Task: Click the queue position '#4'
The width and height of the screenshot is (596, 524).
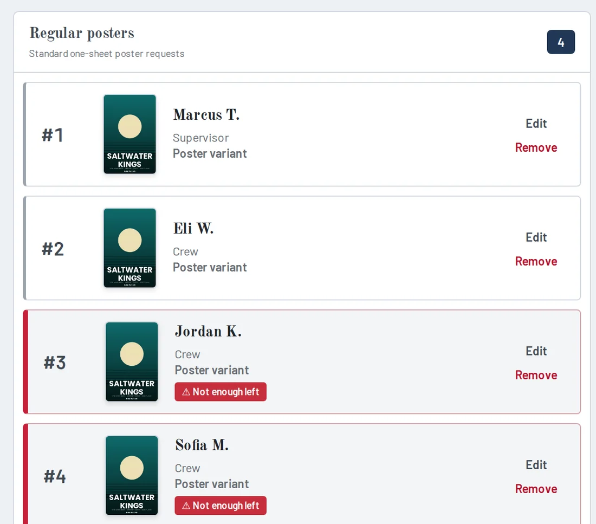Action: 55,476
